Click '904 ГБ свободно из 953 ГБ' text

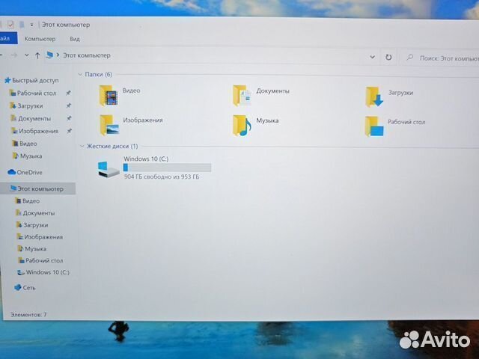click(x=162, y=177)
